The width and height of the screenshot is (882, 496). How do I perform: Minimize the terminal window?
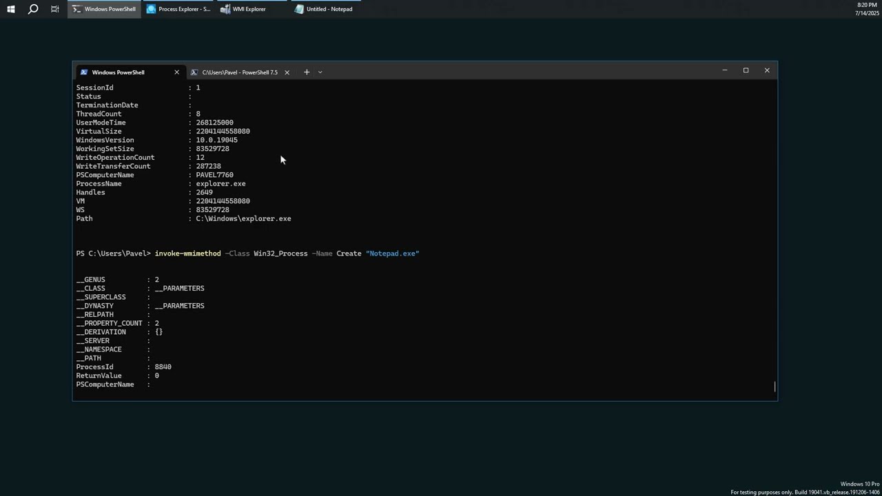[x=724, y=70]
